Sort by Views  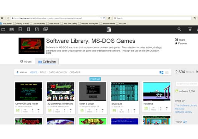click(33, 72)
